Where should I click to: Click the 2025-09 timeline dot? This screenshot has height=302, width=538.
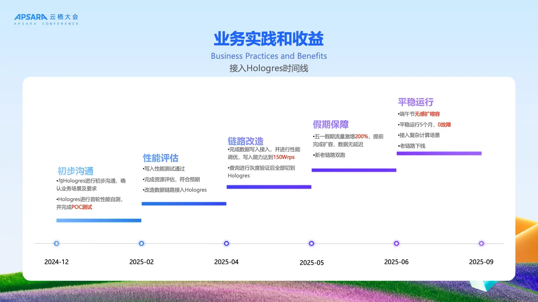481,243
